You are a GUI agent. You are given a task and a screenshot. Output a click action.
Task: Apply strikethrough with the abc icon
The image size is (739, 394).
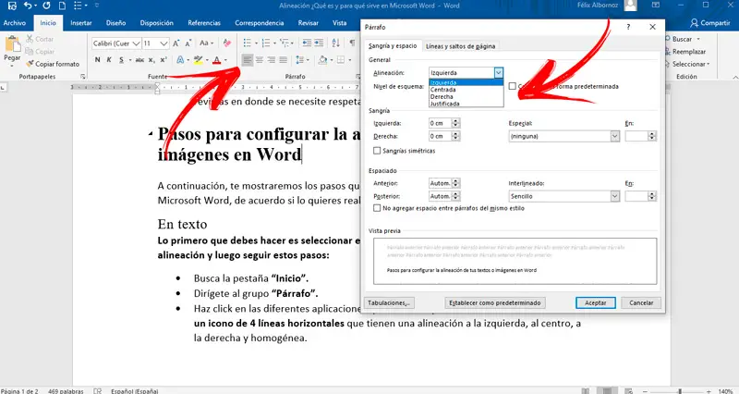tap(139, 60)
